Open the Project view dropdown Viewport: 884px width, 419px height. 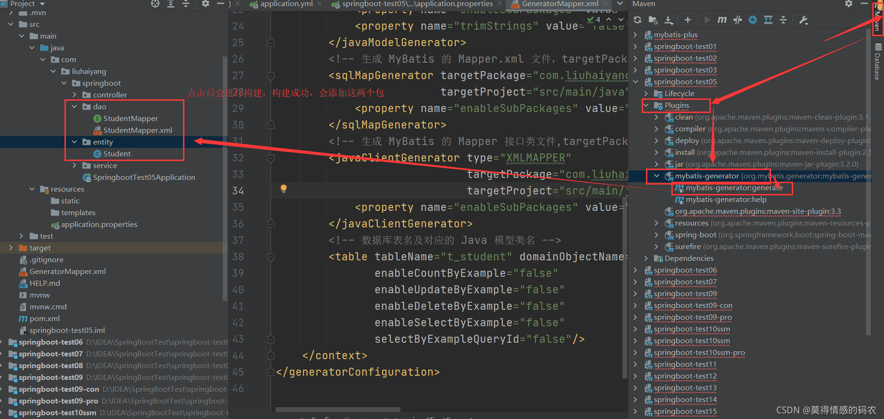[x=42, y=4]
